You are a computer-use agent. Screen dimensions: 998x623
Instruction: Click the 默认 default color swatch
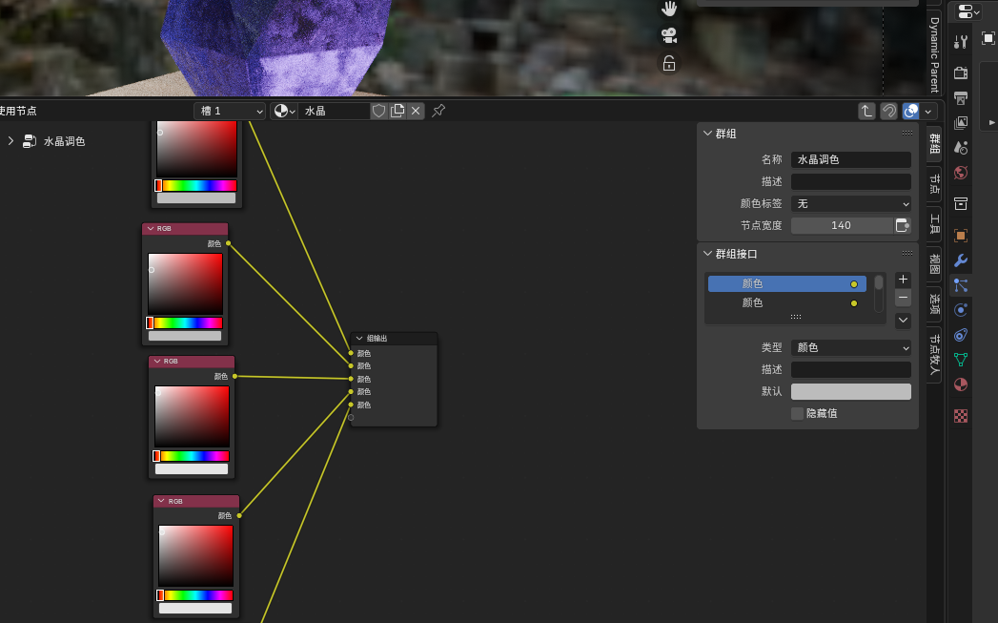pos(851,391)
